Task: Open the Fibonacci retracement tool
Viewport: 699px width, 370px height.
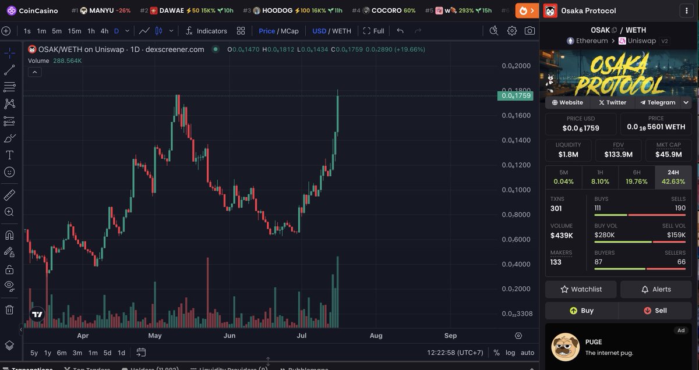Action: pyautogui.click(x=9, y=87)
